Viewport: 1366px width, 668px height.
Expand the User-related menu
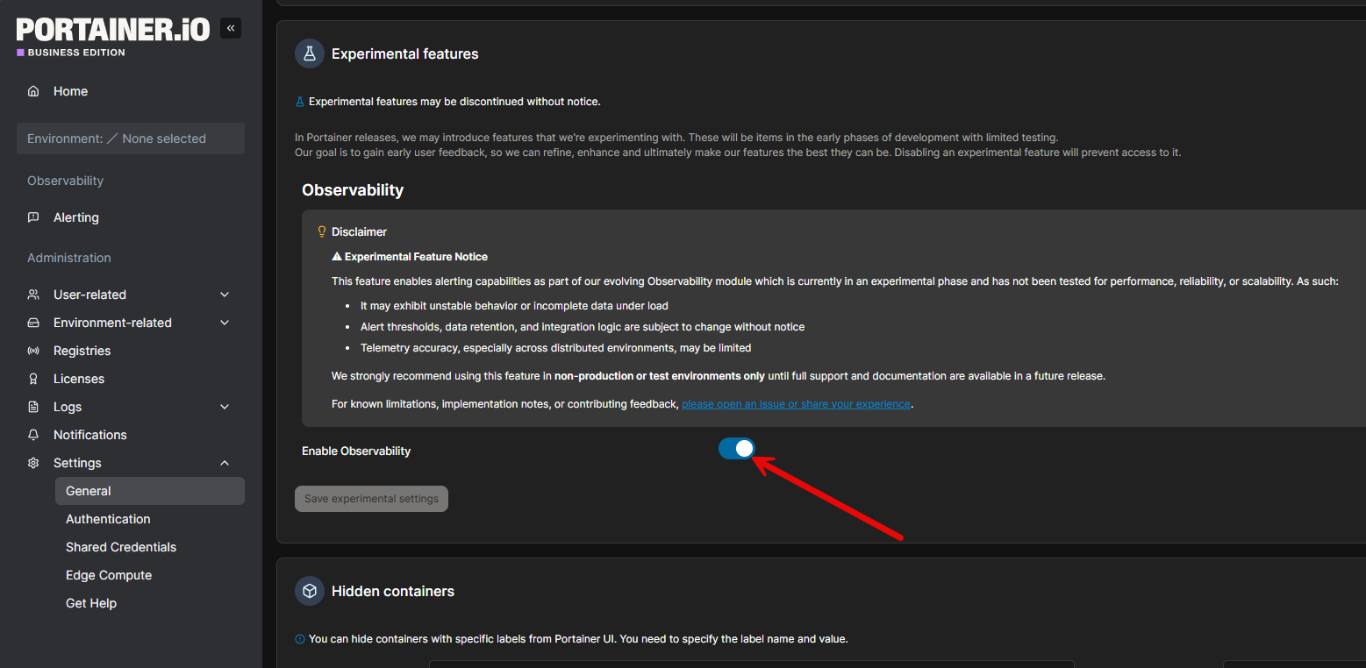coord(131,295)
